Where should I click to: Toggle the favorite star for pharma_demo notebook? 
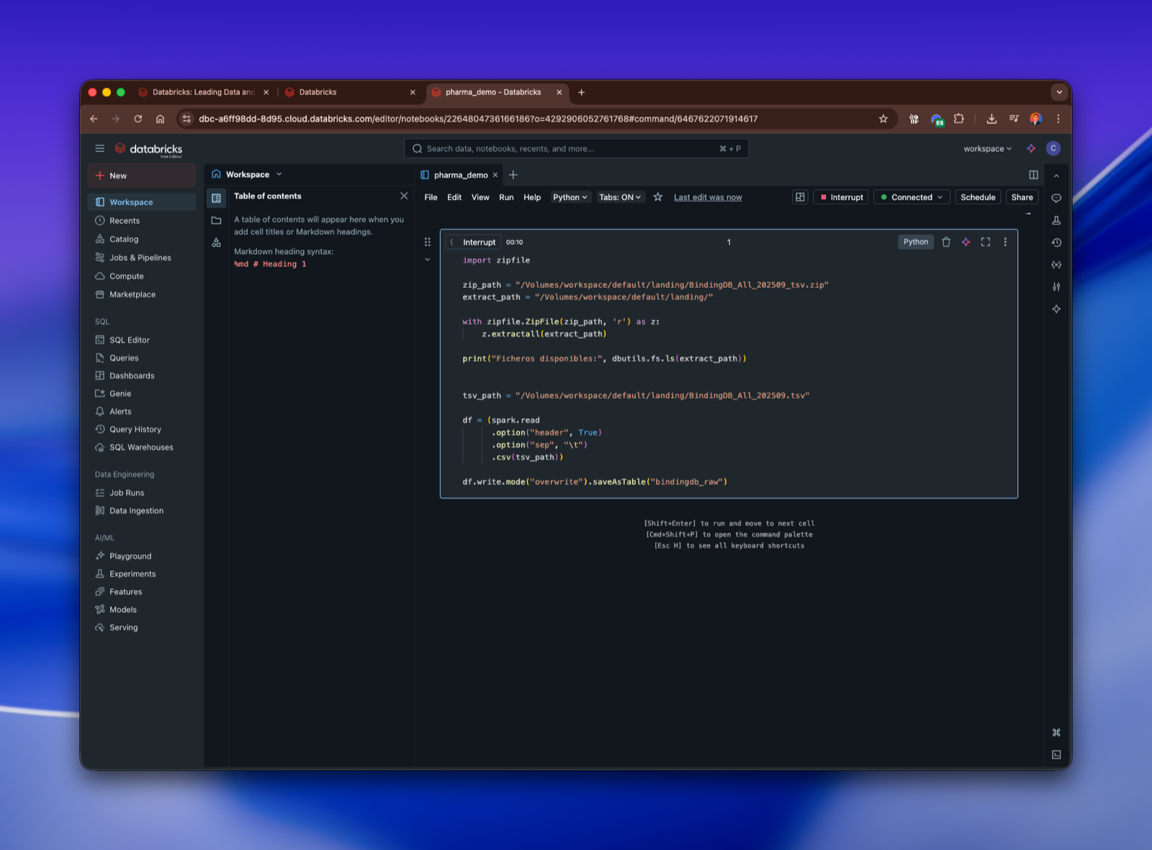click(657, 196)
